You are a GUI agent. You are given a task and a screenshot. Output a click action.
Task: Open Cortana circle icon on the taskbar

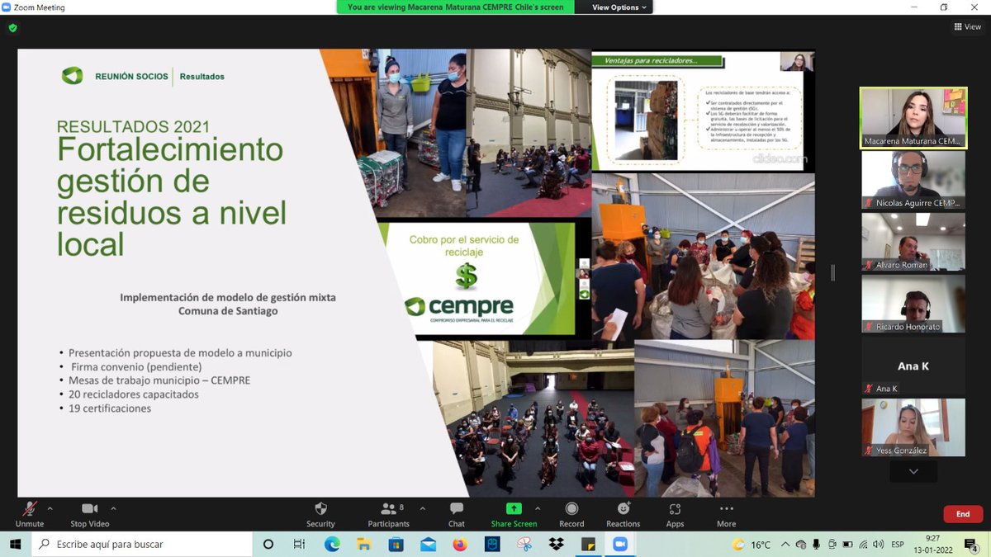coord(268,544)
